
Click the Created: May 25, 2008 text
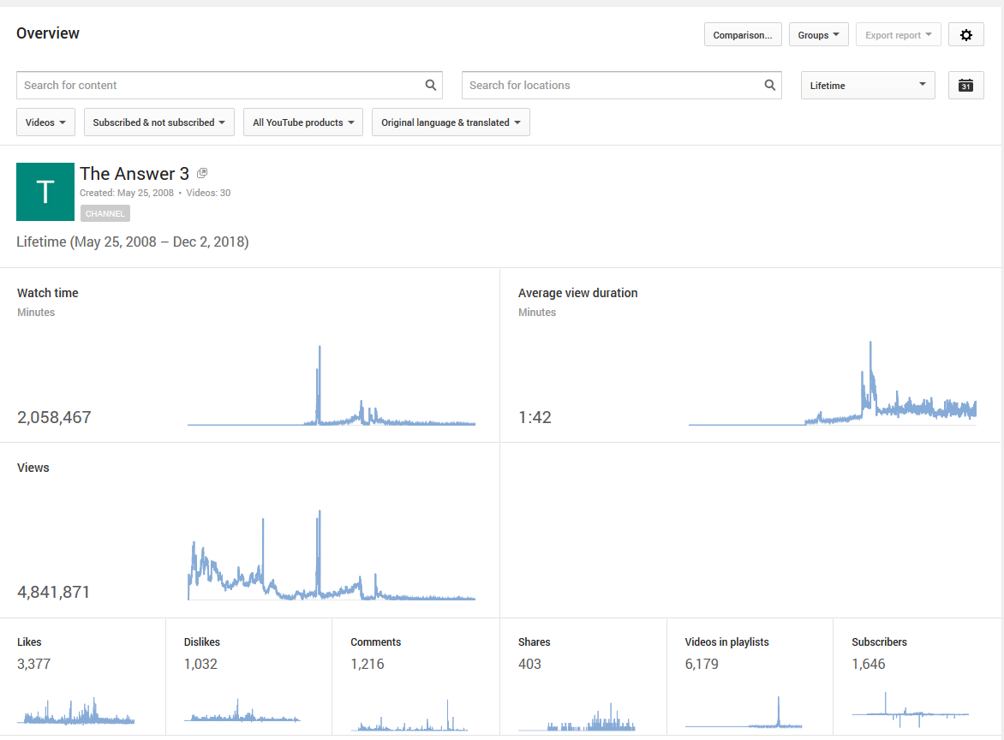tap(127, 193)
